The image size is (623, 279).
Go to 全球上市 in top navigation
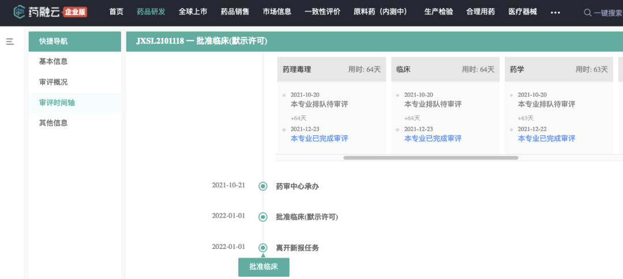click(193, 12)
